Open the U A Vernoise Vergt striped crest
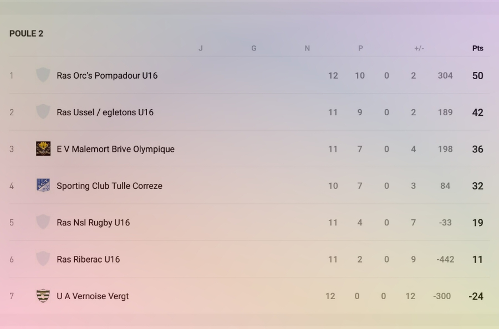This screenshot has width=499, height=329. [x=43, y=296]
